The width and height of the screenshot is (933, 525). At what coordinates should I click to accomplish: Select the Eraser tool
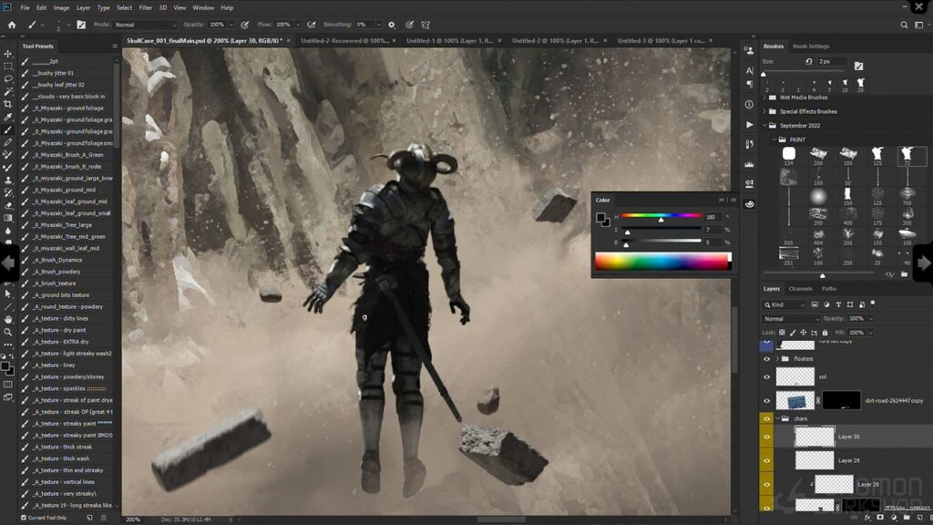pyautogui.click(x=7, y=205)
